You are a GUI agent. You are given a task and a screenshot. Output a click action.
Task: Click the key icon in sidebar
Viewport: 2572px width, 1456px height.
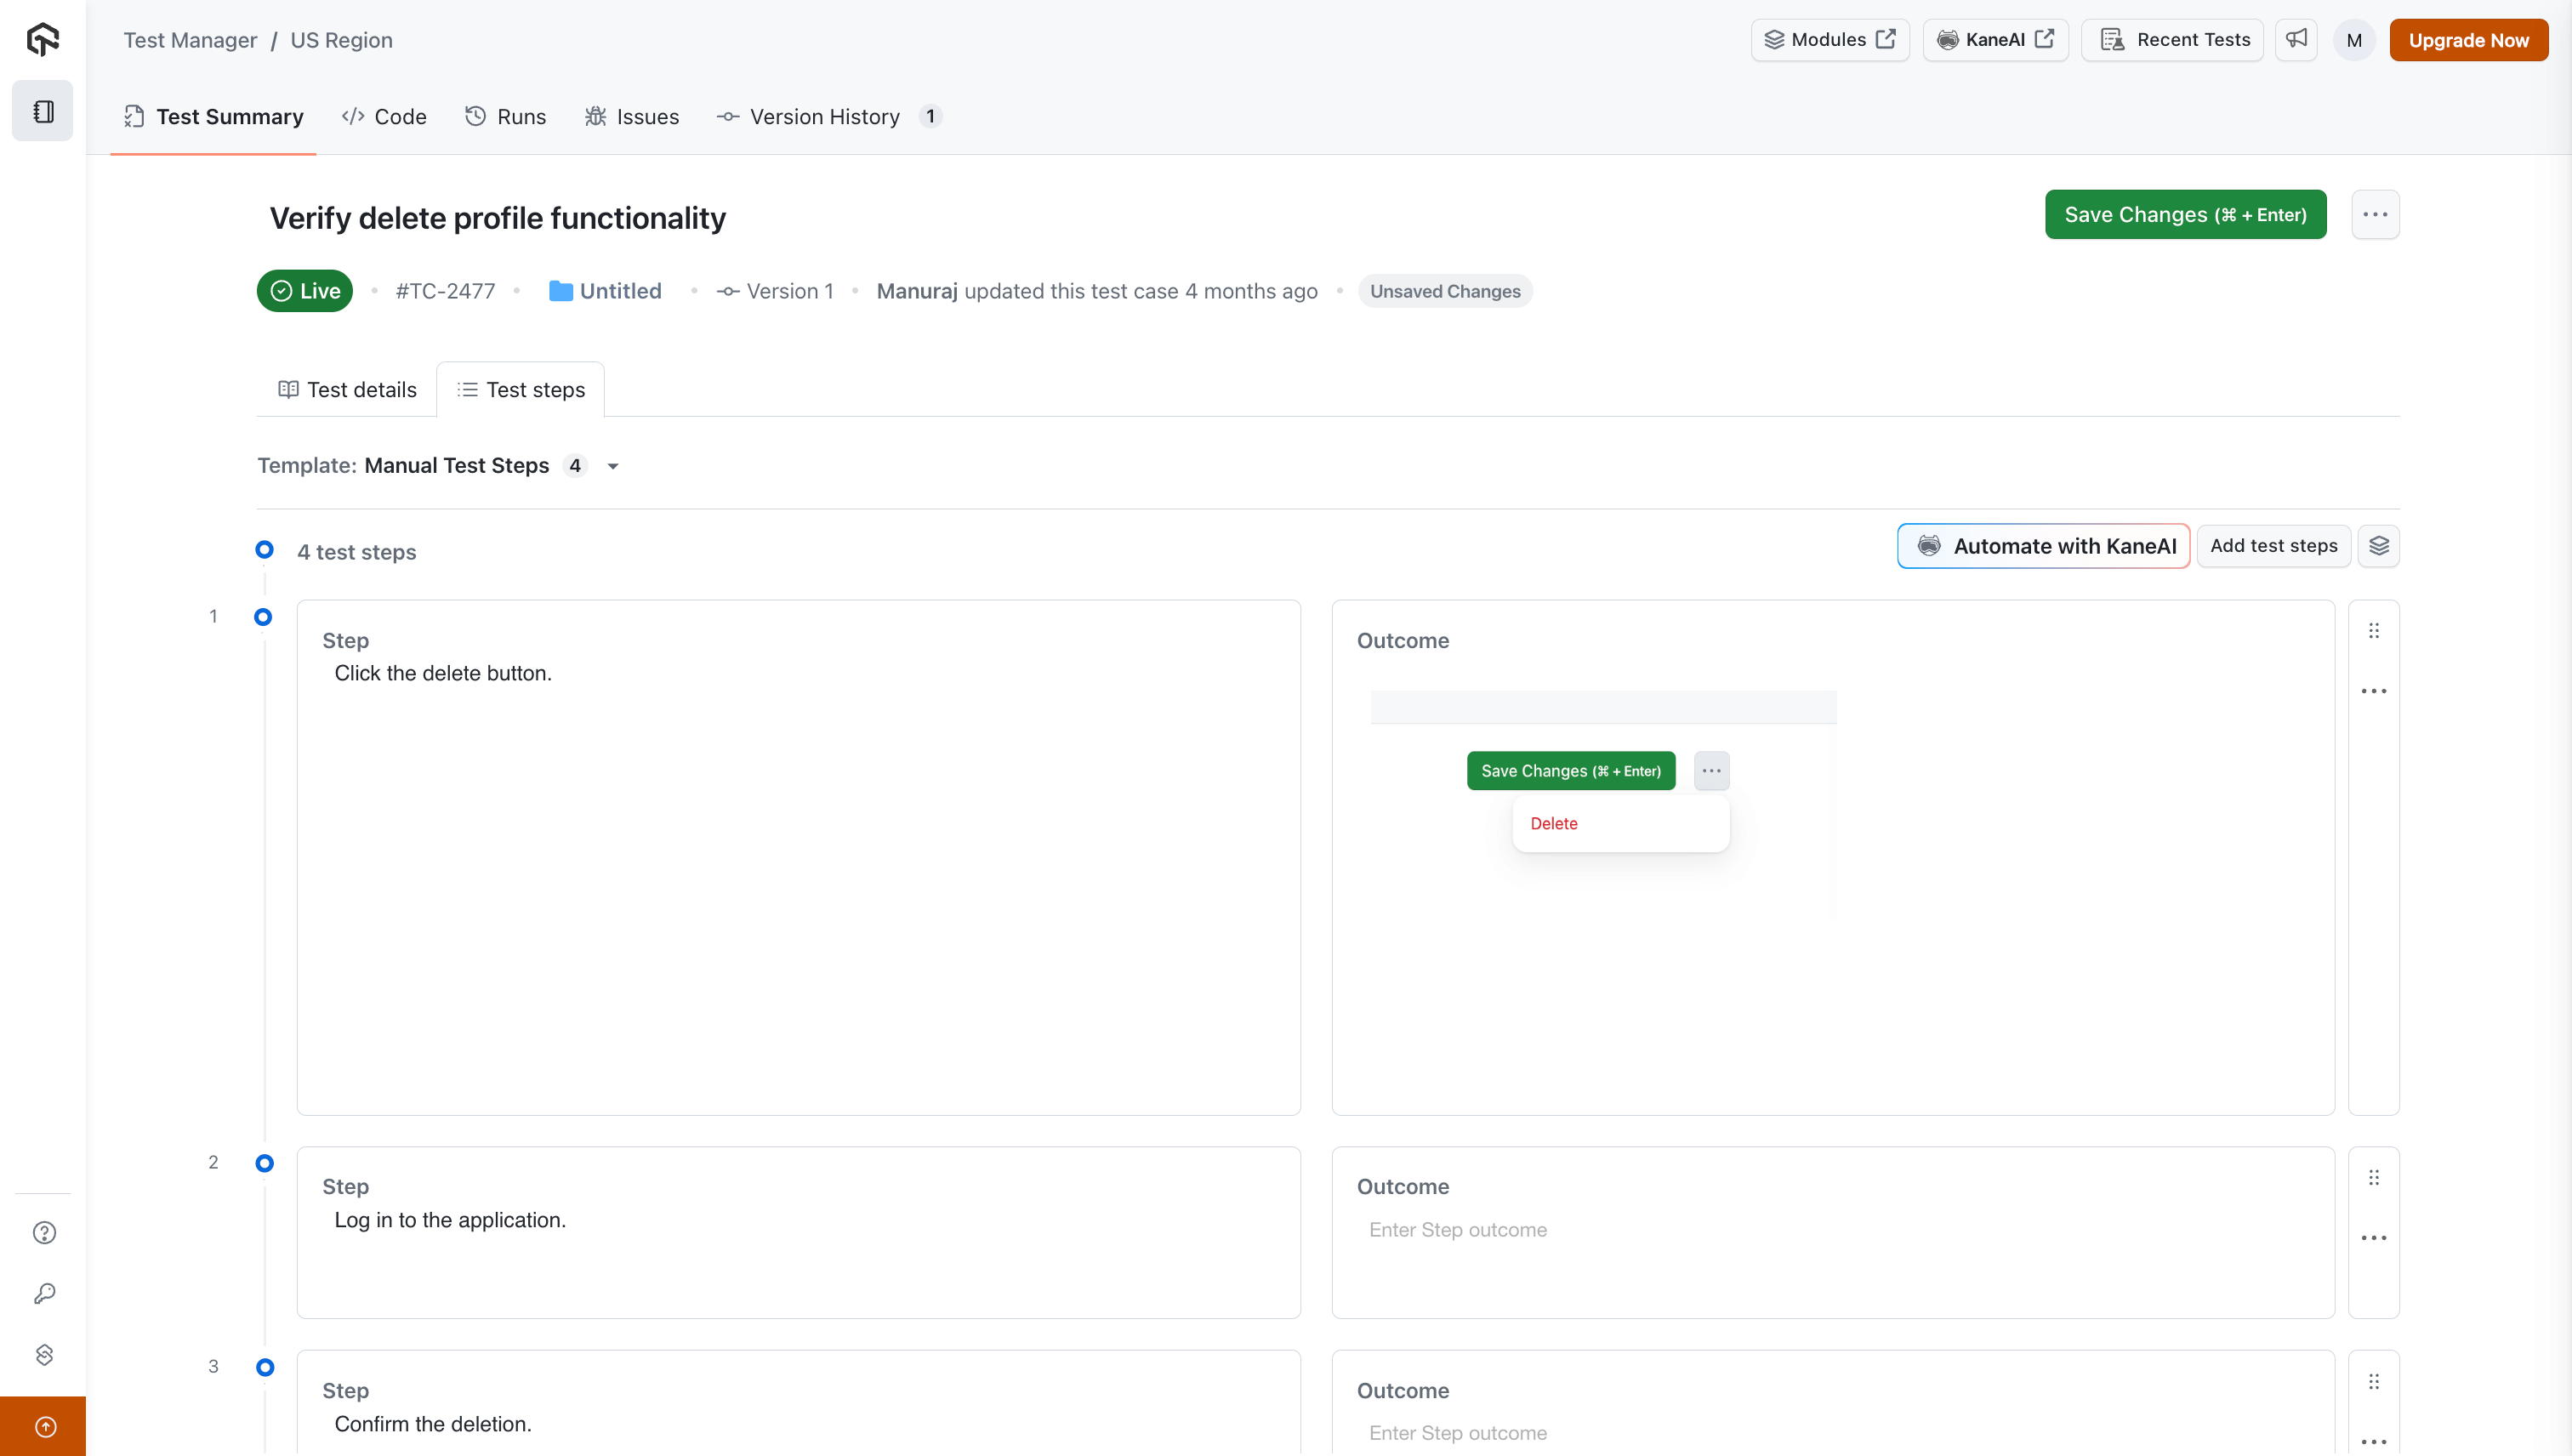pos(44,1293)
